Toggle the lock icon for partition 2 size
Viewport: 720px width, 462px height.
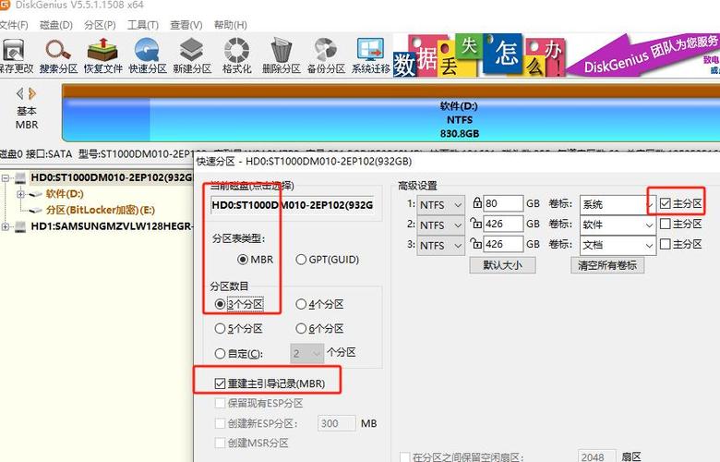click(x=476, y=224)
